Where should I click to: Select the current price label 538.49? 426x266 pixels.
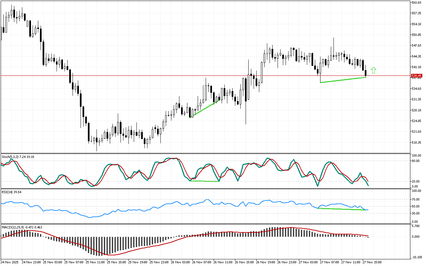tap(416, 76)
